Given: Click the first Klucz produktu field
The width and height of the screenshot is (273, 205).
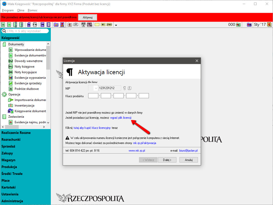Looking at the screenshot, I should pos(93,96).
